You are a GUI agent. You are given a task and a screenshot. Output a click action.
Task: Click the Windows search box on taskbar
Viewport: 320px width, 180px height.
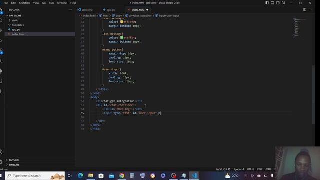point(35,175)
